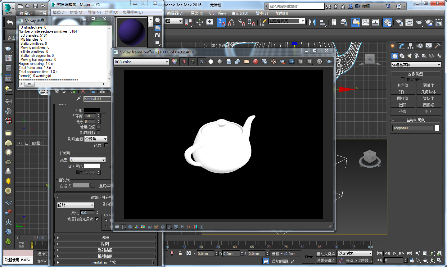
Task: Enable the 使用插值 checkbox
Action: pyautogui.click(x=98, y=127)
